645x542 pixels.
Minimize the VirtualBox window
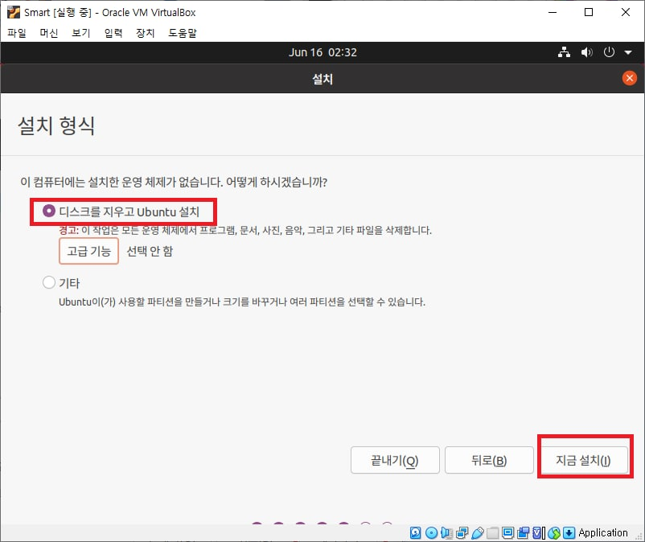point(553,12)
